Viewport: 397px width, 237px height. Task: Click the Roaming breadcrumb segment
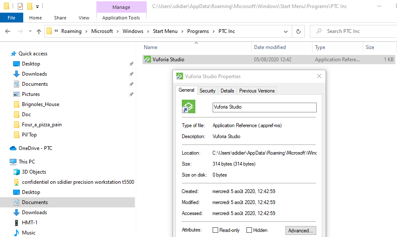[71, 31]
